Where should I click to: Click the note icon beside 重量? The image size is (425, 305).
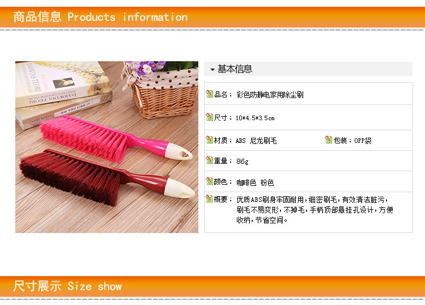(209, 160)
